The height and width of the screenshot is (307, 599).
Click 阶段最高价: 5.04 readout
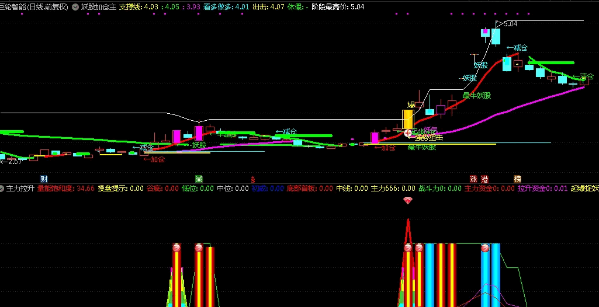(x=338, y=7)
